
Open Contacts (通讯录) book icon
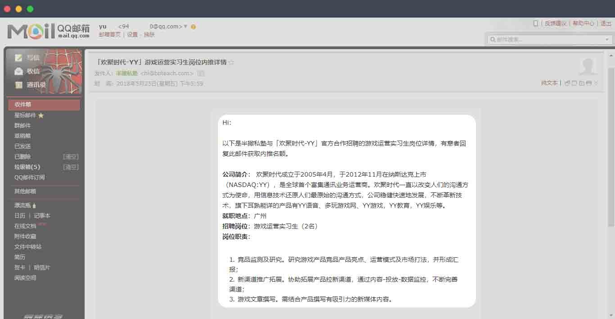(18, 85)
